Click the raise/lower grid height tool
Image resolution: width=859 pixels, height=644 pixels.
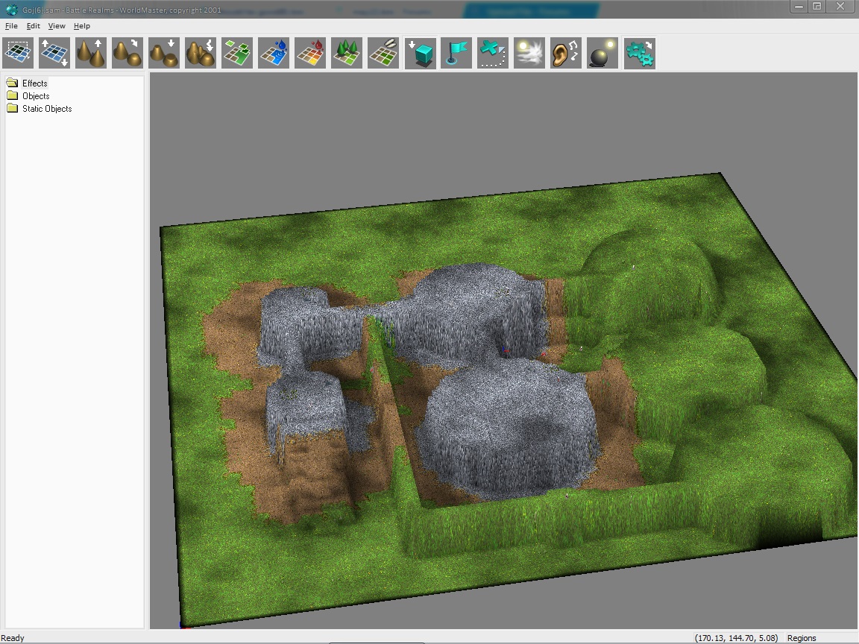click(54, 53)
